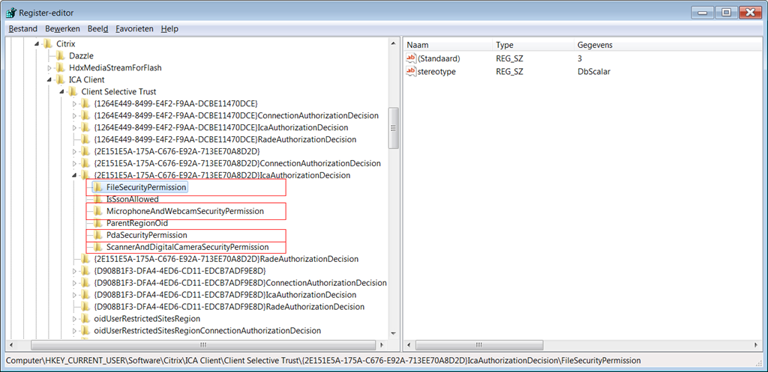Collapse the Client Selective Trust node
This screenshot has height=372, width=768.
click(62, 92)
